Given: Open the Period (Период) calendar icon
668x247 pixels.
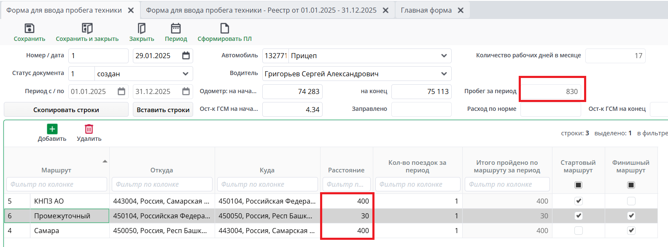Looking at the screenshot, I should tap(176, 28).
